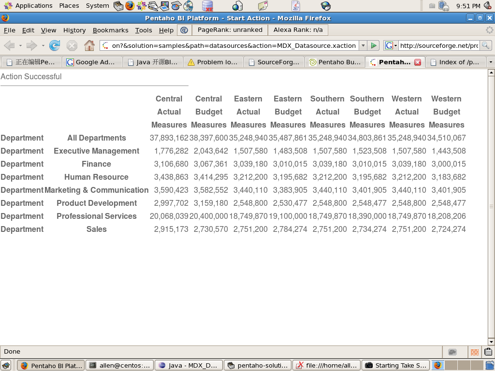Go to the Home page icon

point(89,45)
